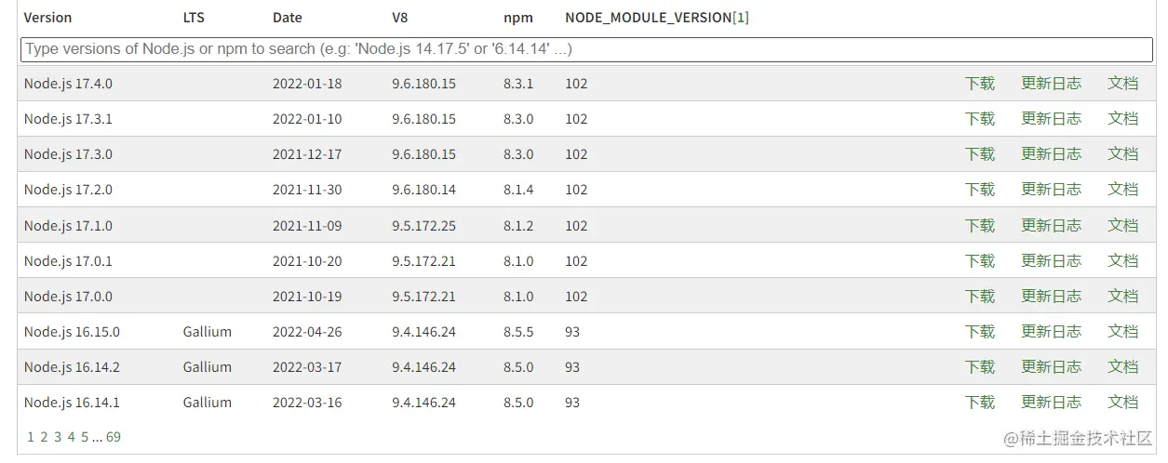The width and height of the screenshot is (1168, 463).
Task: Open docs for Node.js 16.14.1
Action: [x=1123, y=403]
